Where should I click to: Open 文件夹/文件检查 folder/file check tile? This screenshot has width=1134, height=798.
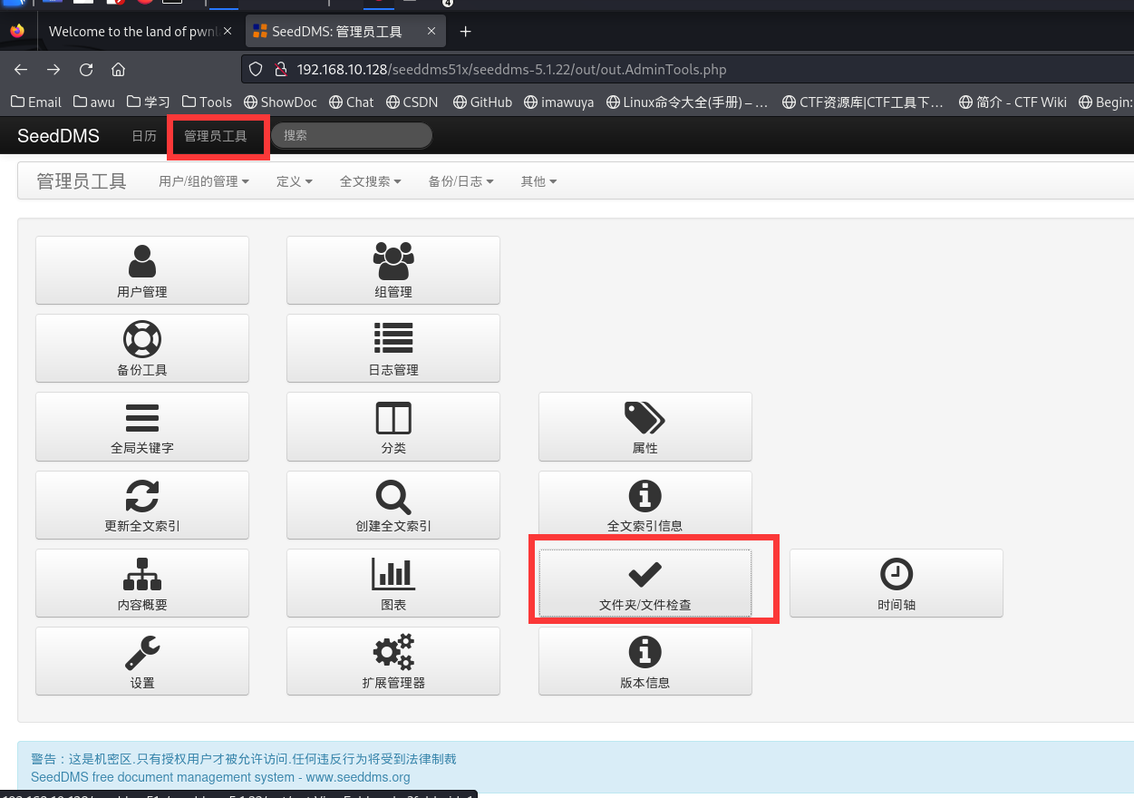[645, 582]
